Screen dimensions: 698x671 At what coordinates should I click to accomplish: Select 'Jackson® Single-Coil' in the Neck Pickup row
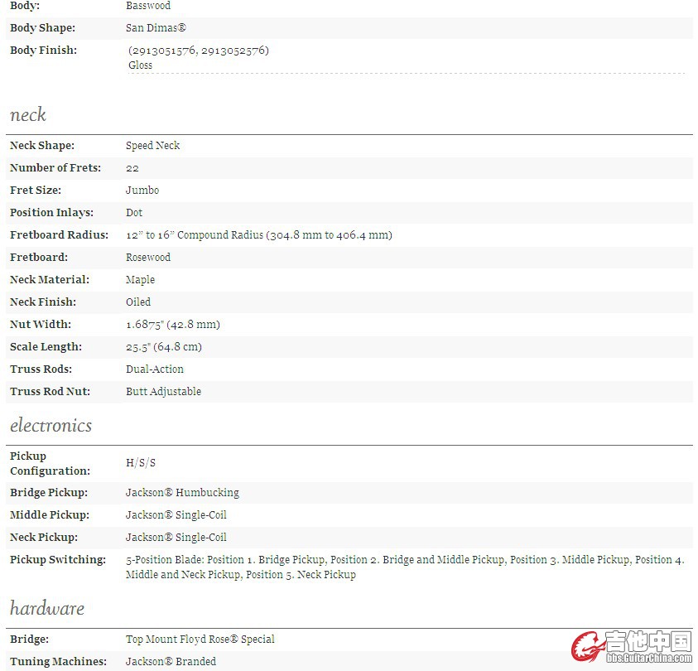point(176,538)
